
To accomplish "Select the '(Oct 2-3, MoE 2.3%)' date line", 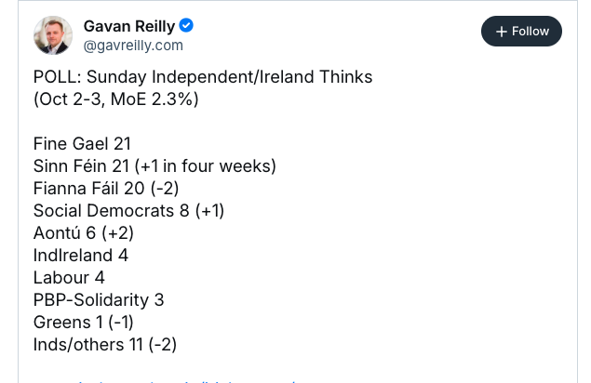I will point(115,99).
